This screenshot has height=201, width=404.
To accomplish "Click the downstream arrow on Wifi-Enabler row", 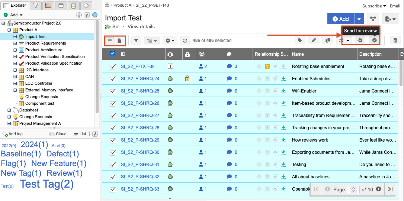I will [283, 91].
